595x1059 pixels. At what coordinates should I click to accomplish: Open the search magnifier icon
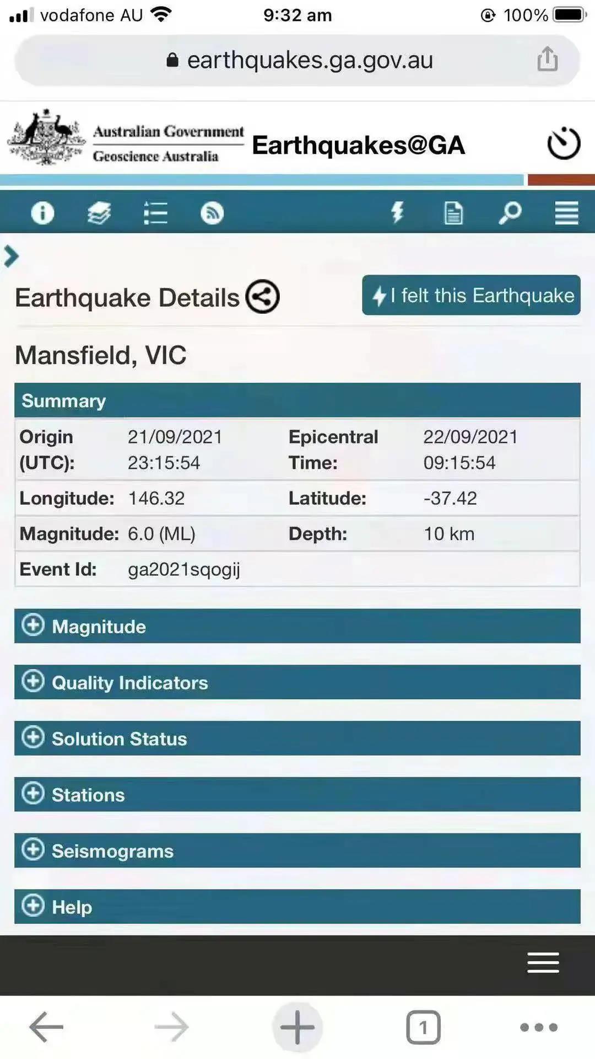pyautogui.click(x=510, y=213)
